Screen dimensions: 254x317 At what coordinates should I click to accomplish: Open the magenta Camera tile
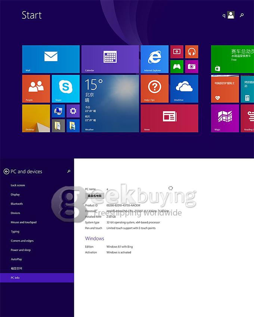pos(192,66)
